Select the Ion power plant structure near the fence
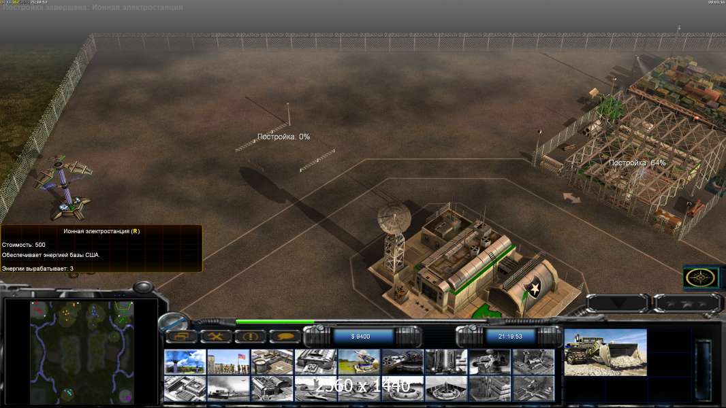This screenshot has height=408, width=726. (x=65, y=188)
